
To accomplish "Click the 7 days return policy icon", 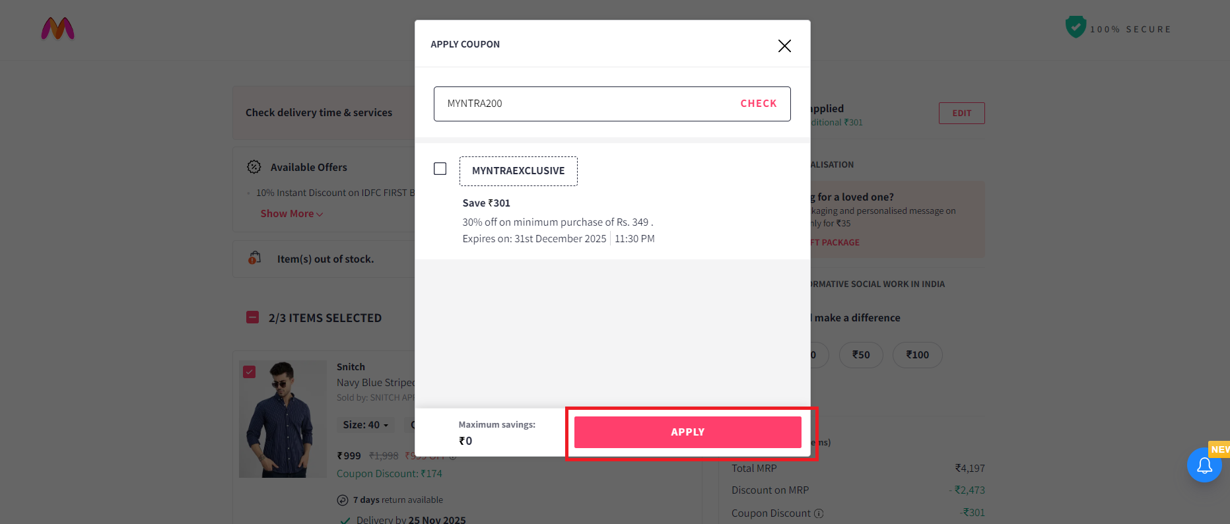I will click(343, 500).
